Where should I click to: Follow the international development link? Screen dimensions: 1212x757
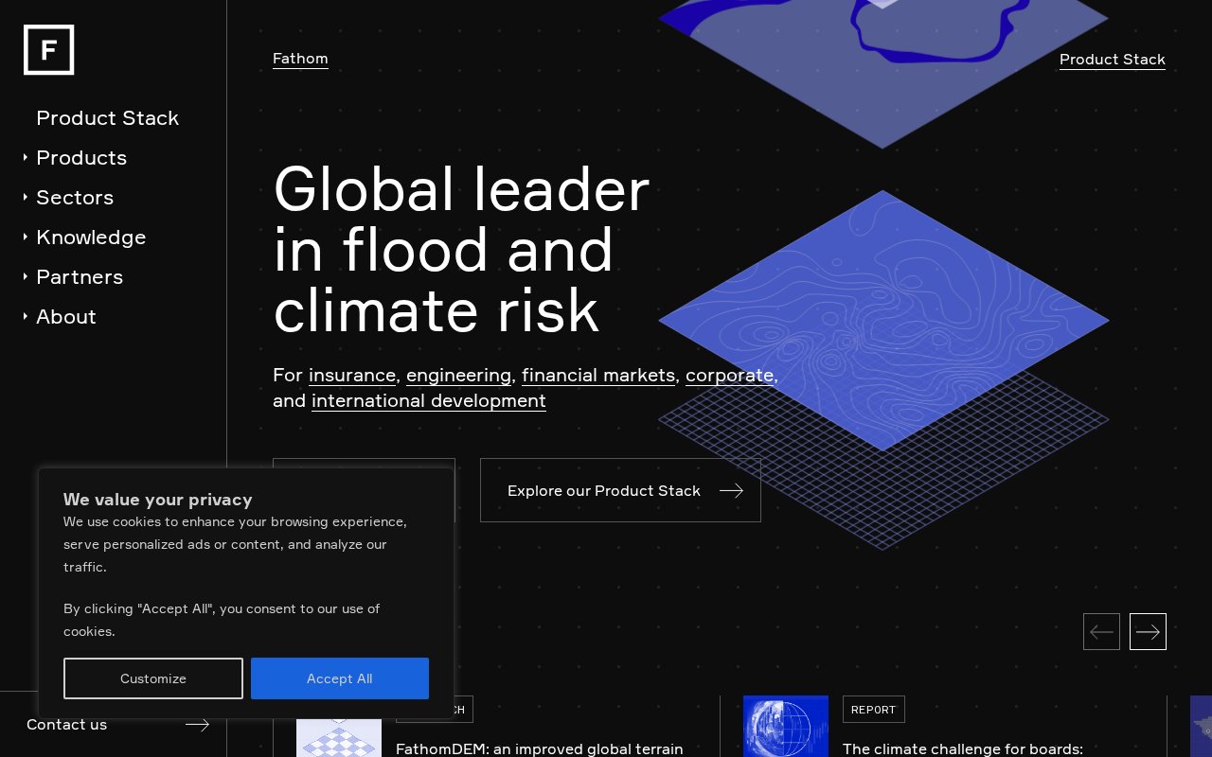click(x=429, y=401)
